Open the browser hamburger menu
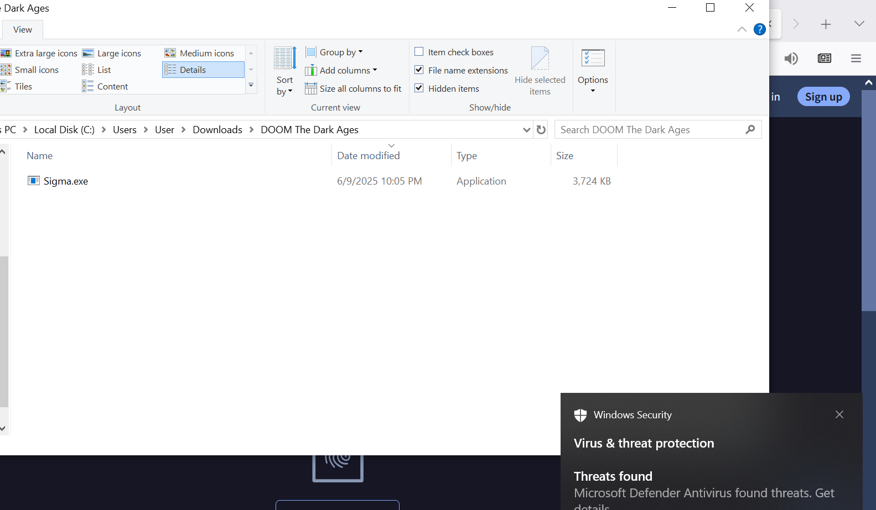 pos(856,59)
